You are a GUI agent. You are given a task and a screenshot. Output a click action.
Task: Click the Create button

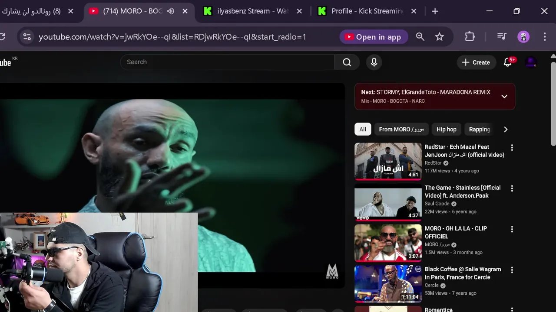pyautogui.click(x=476, y=62)
